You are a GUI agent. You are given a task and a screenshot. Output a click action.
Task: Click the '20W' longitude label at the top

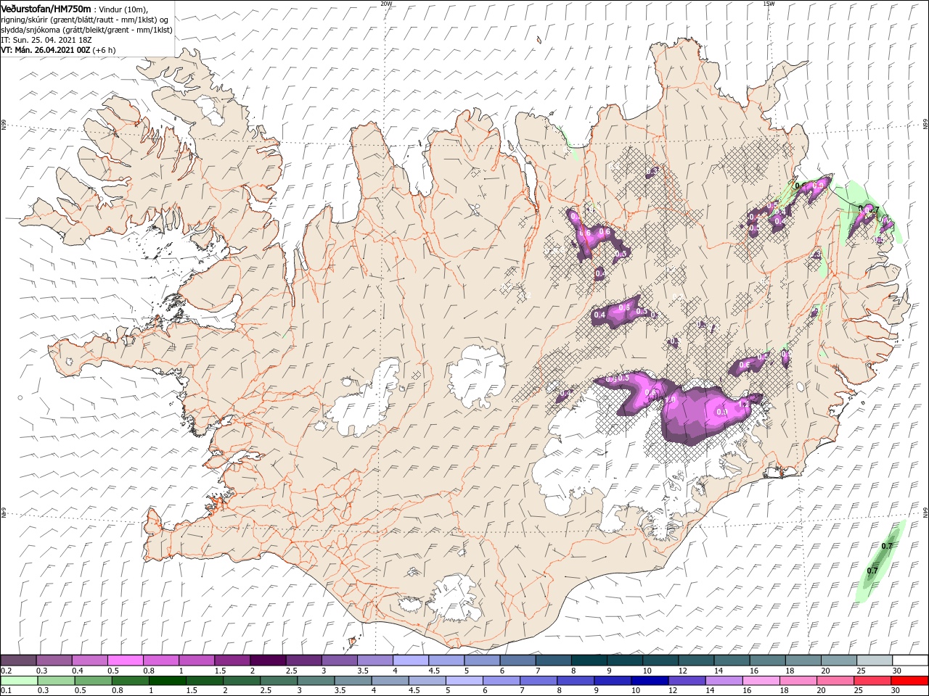[387, 4]
